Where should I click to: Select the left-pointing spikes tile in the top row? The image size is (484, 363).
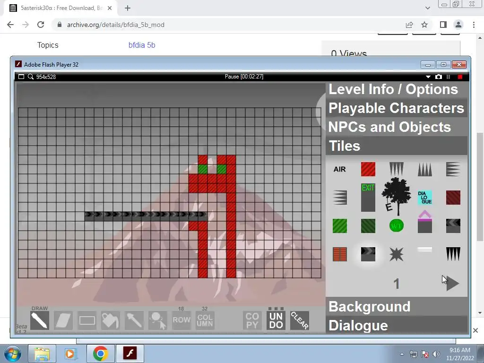pos(453,169)
